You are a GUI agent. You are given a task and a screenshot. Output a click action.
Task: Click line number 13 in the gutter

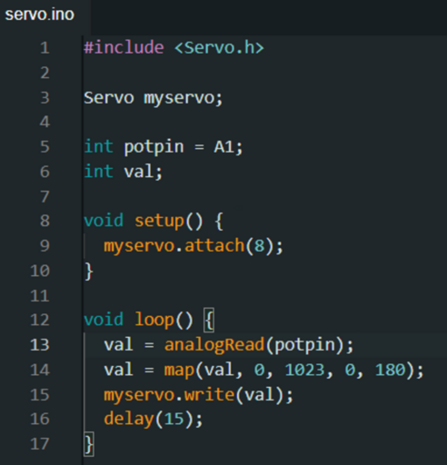(40, 345)
